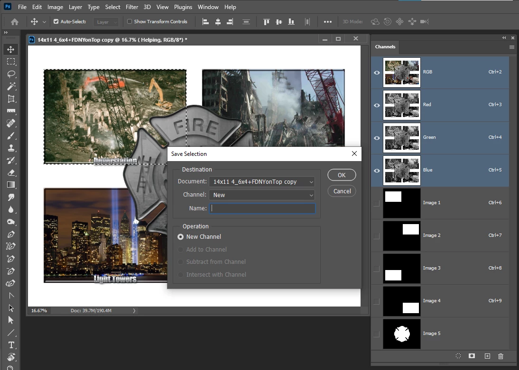Image resolution: width=519 pixels, height=370 pixels.
Task: Select the Eraser tool
Action: point(10,172)
